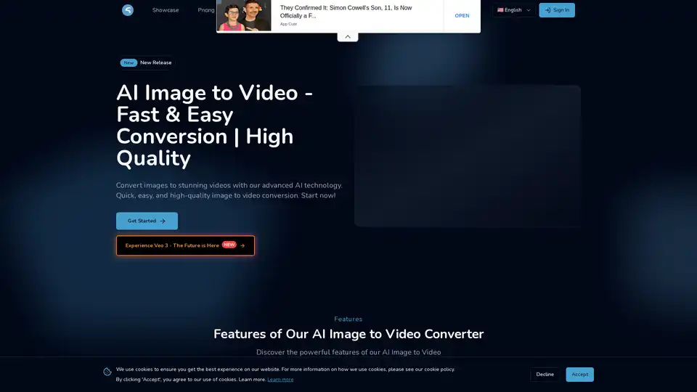The width and height of the screenshot is (697, 392).
Task: Click the ad thumbnail photo
Action: pos(244,16)
